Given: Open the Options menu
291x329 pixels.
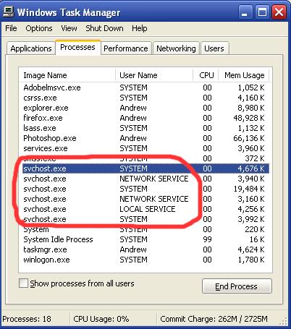Looking at the screenshot, I should click(39, 28).
